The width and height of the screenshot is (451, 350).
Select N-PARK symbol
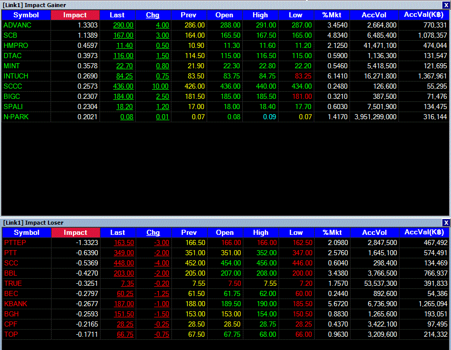tap(16, 117)
